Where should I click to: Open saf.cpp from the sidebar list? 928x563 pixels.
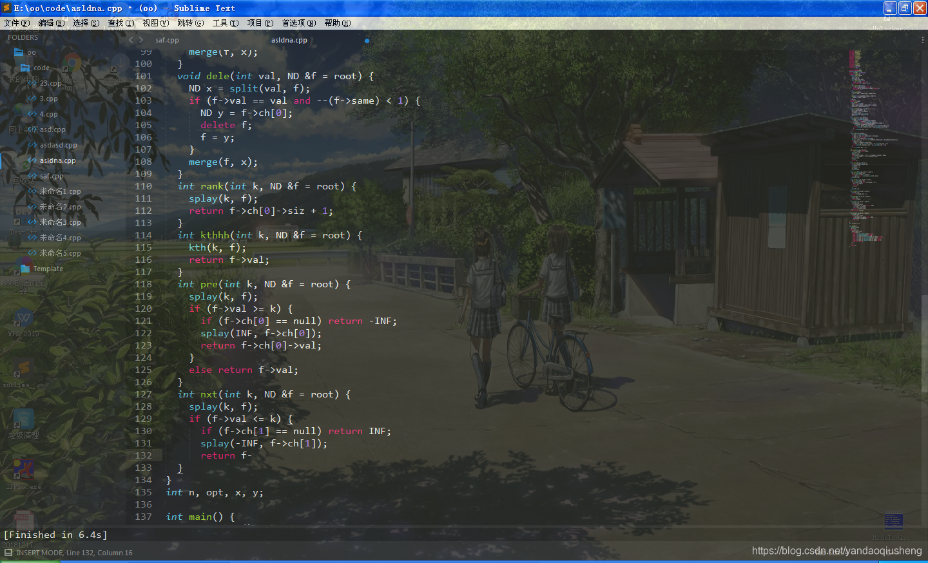coord(52,176)
